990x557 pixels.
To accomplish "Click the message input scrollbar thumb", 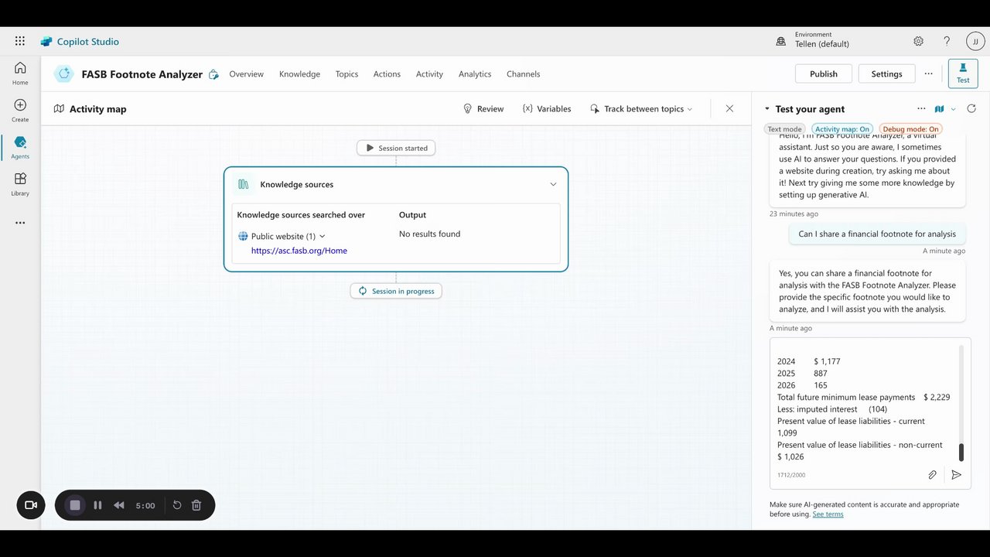I will [961, 453].
